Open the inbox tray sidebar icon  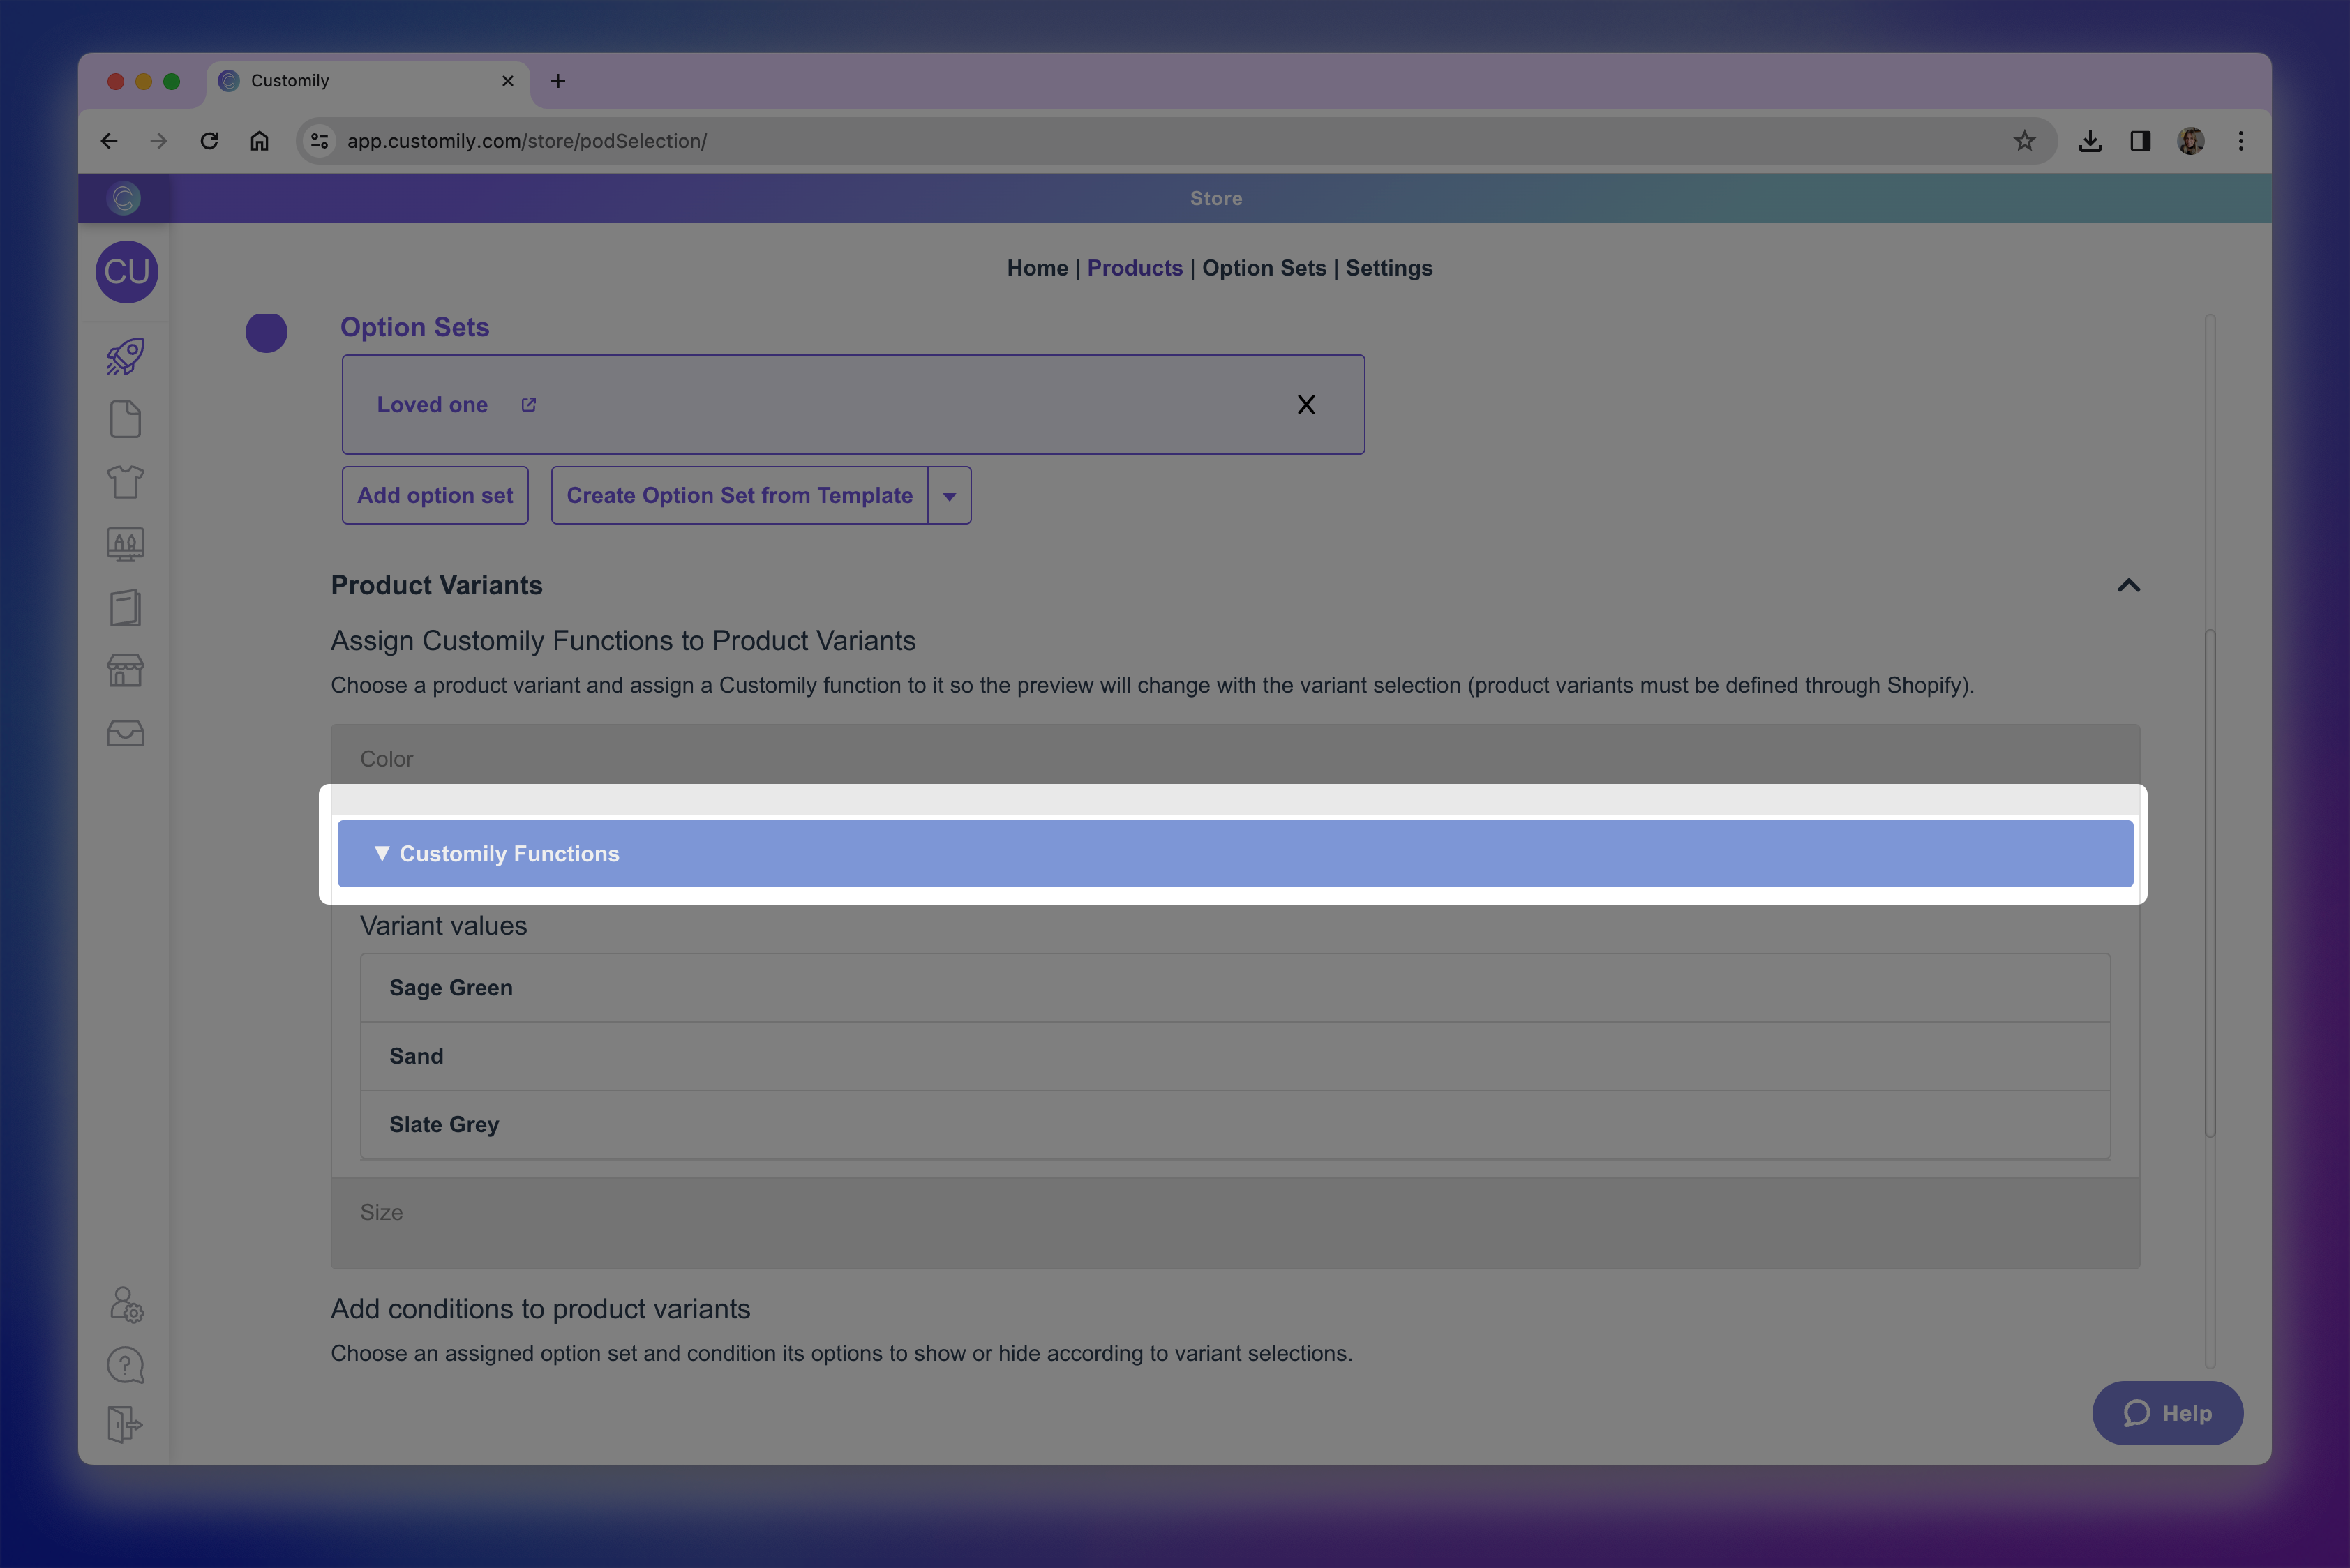[125, 733]
